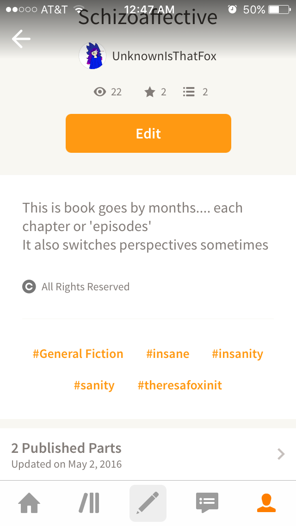The height and width of the screenshot is (526, 296).
Task: Tap the copyright symbol icon
Action: point(29,287)
